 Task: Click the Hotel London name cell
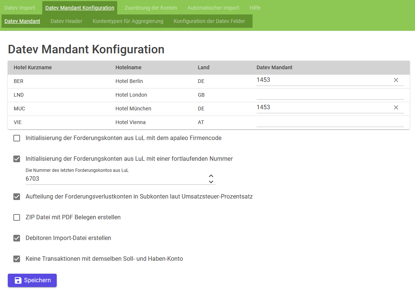click(x=131, y=95)
